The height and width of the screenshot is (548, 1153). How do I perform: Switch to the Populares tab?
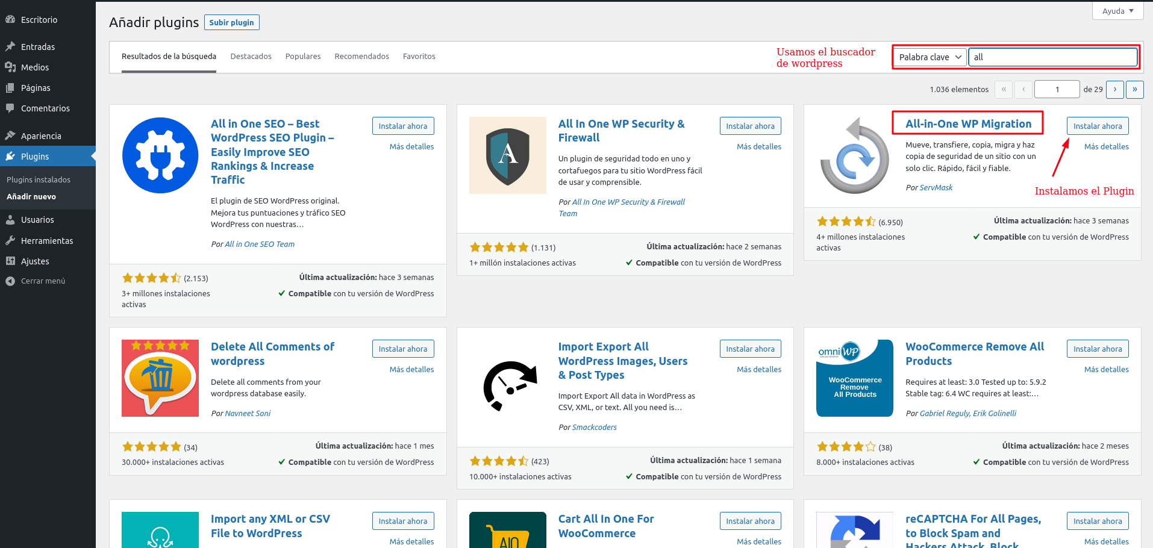click(x=303, y=57)
